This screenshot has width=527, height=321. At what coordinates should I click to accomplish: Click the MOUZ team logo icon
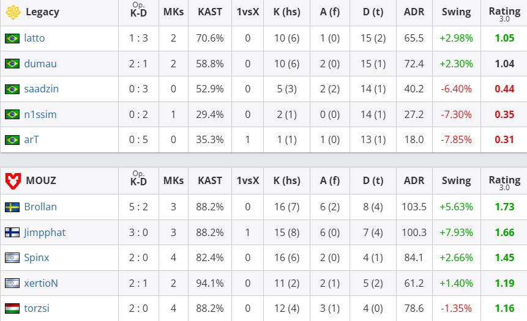pyautogui.click(x=12, y=181)
